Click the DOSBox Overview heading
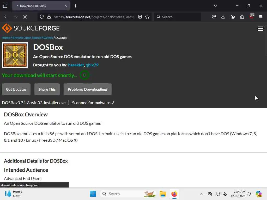The width and height of the screenshot is (267, 200). 26,115
